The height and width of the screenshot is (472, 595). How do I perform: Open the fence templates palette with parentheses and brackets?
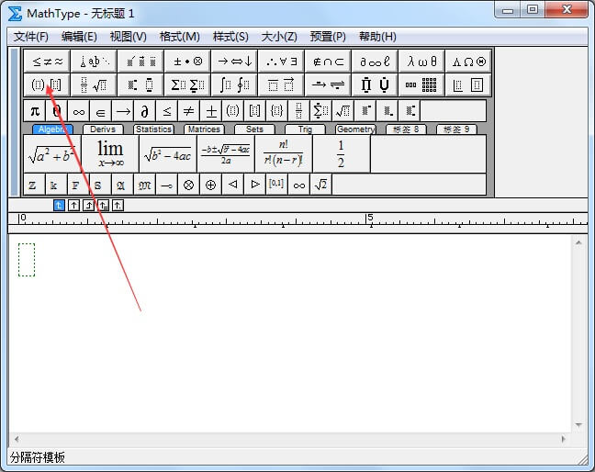(47, 84)
